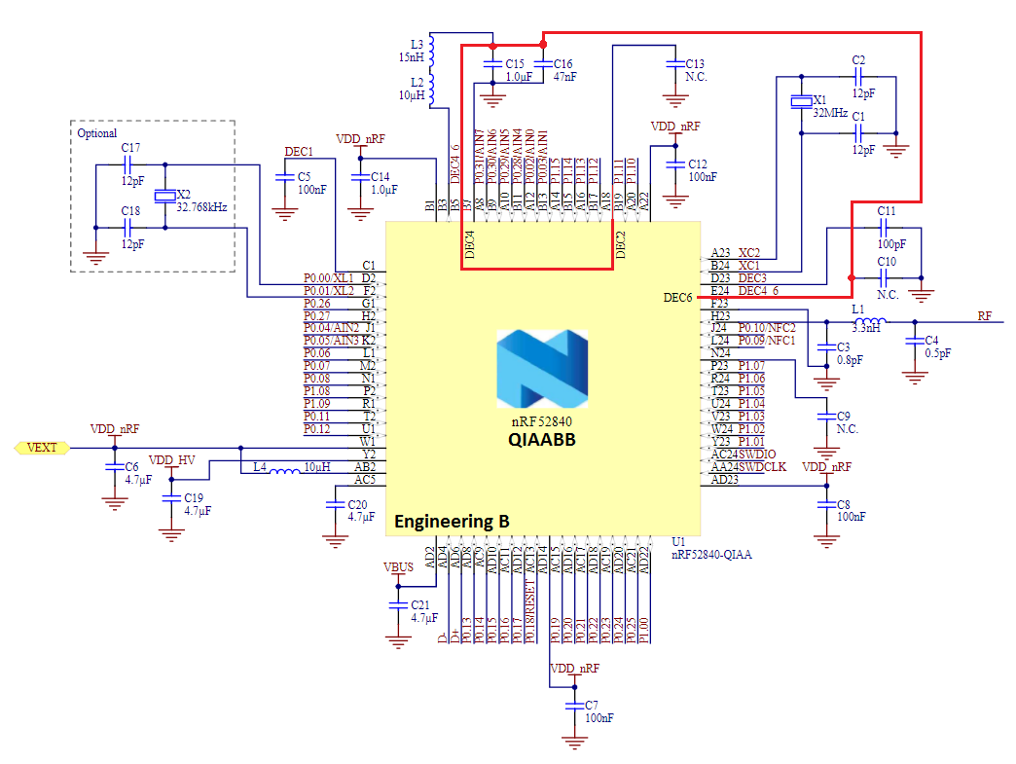Click the "C12" capacitor designator

point(697,164)
